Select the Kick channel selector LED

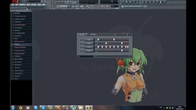tap(96, 40)
